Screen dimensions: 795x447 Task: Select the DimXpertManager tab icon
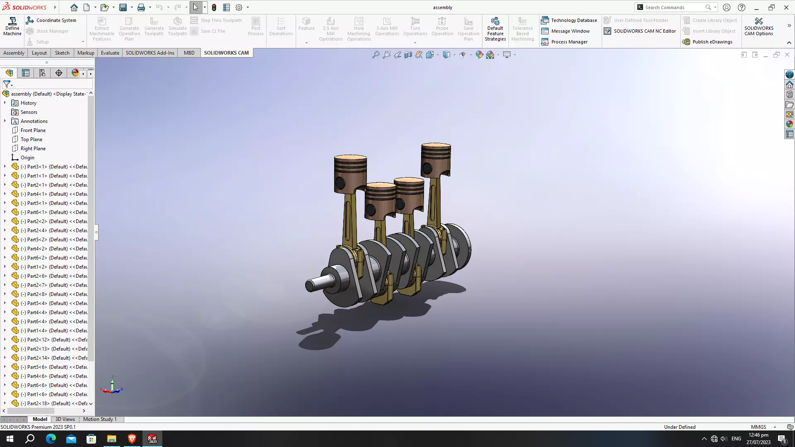point(59,73)
